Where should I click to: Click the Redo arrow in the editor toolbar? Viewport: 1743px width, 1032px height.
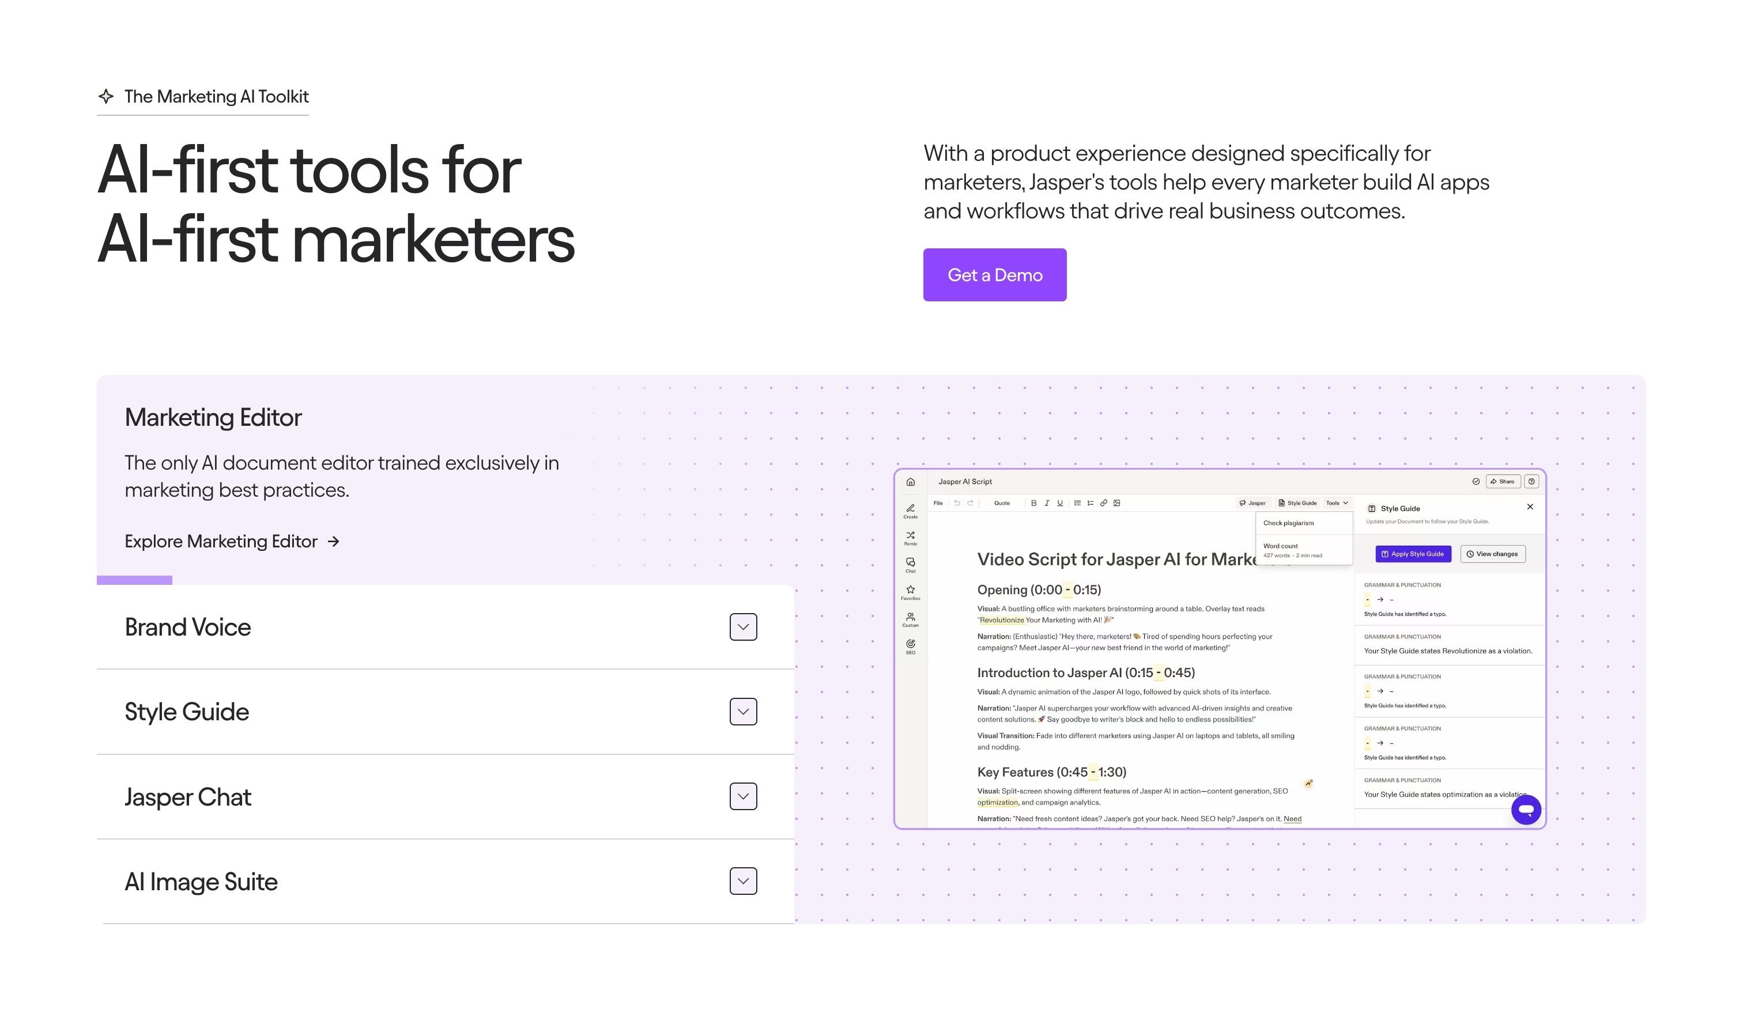pos(970,503)
